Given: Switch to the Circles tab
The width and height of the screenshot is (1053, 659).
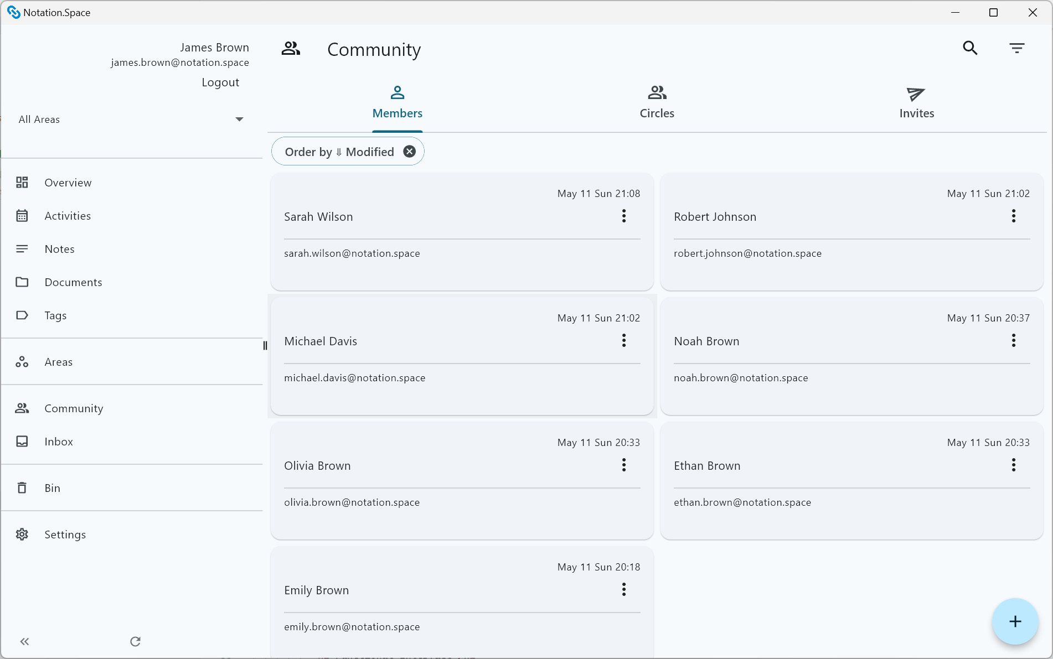Looking at the screenshot, I should coord(657,102).
